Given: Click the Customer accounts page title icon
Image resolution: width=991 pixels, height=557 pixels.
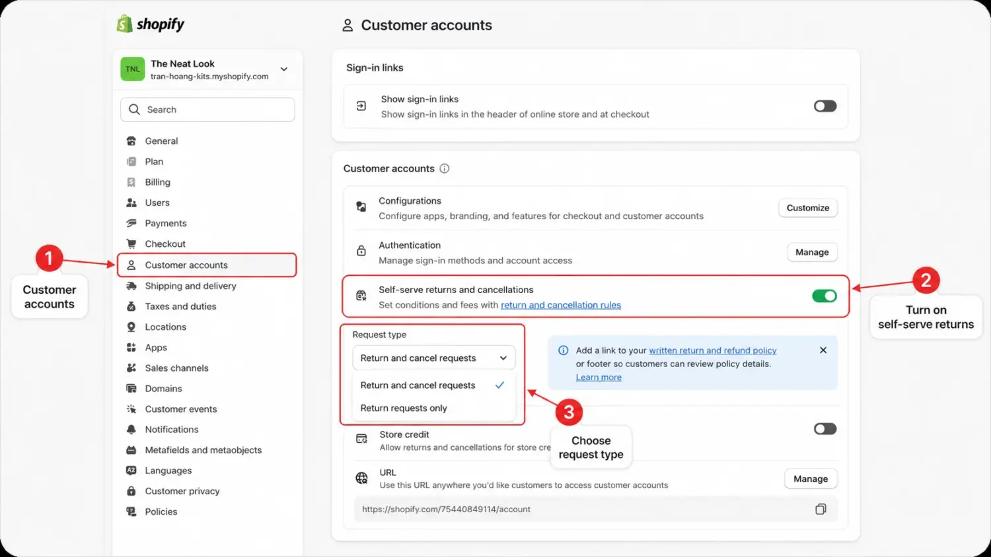Looking at the screenshot, I should point(348,25).
